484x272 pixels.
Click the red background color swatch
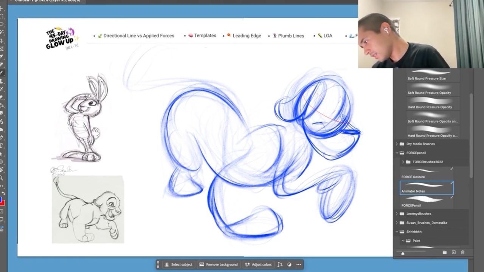point(3,203)
